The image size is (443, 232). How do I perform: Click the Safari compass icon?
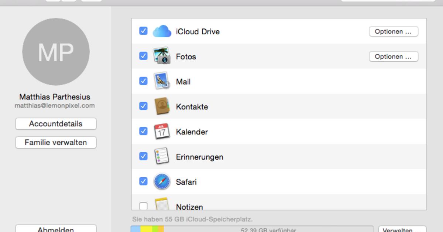[x=162, y=182]
